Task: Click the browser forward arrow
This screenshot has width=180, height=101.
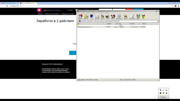Action: point(4,6)
